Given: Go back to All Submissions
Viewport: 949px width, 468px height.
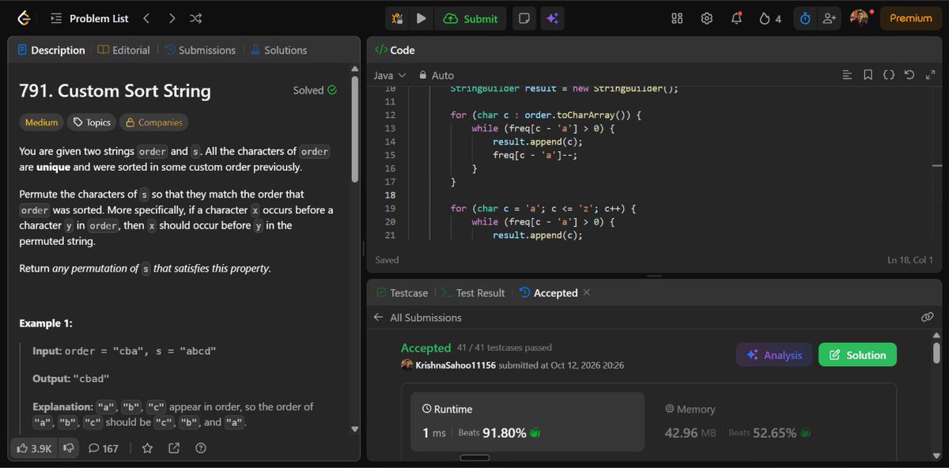Looking at the screenshot, I should [x=418, y=318].
